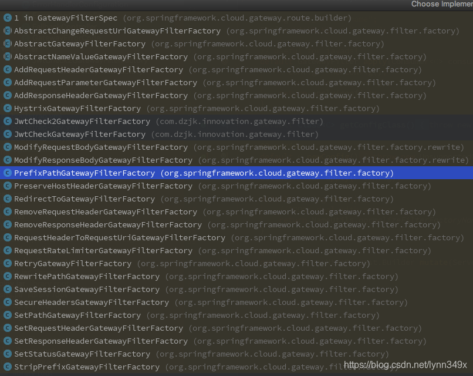Click class icon for RemoveRequestHeaderGatewayFilterFactory
473x376 pixels.
(x=8, y=211)
